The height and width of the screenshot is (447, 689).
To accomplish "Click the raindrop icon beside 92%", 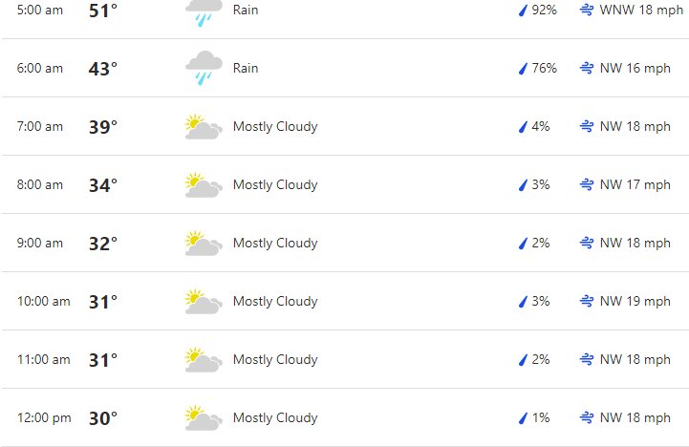I will pos(523,11).
